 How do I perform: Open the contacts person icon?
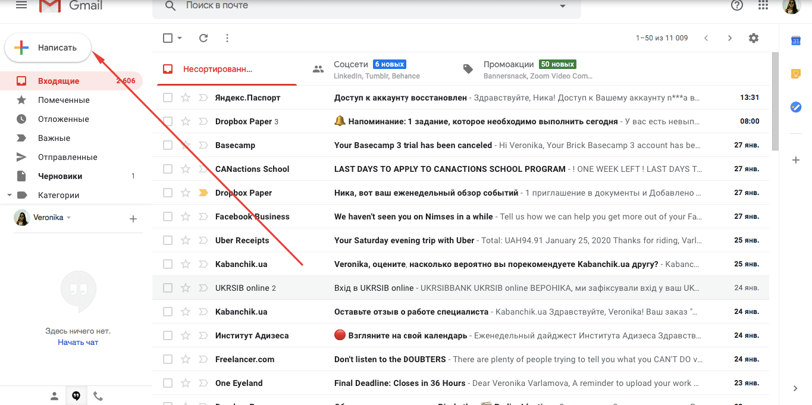pyautogui.click(x=54, y=396)
